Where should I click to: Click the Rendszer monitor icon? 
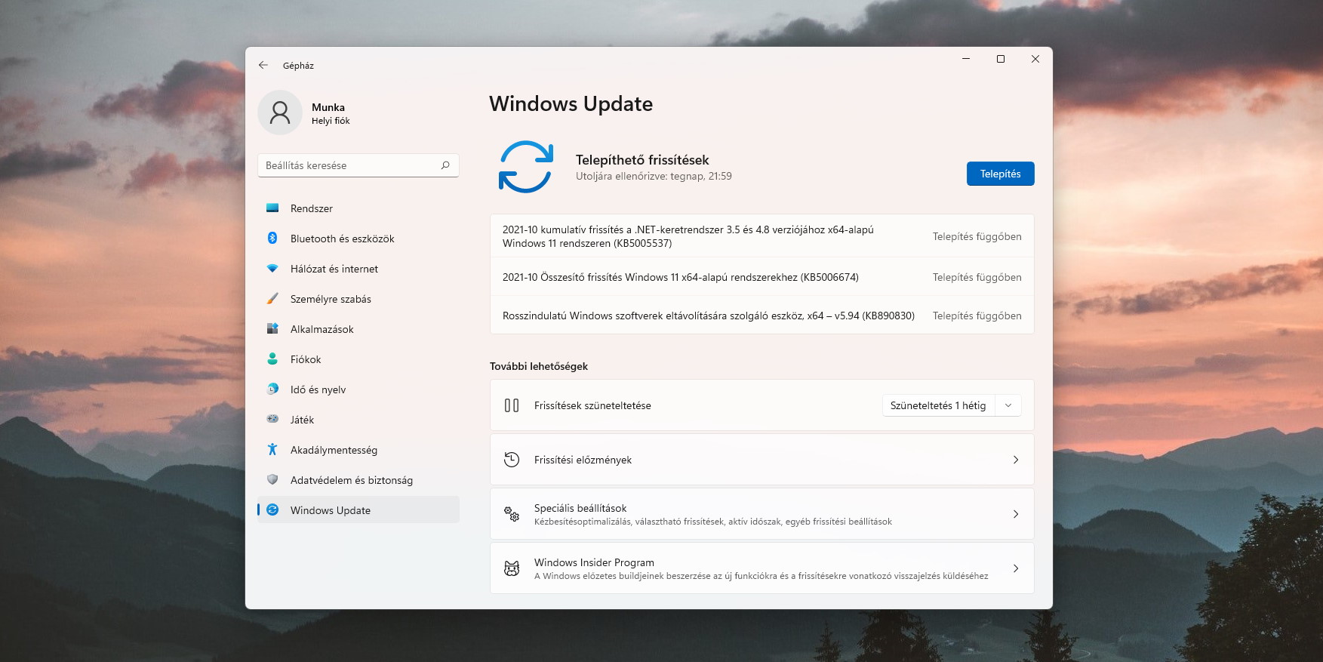click(x=272, y=208)
